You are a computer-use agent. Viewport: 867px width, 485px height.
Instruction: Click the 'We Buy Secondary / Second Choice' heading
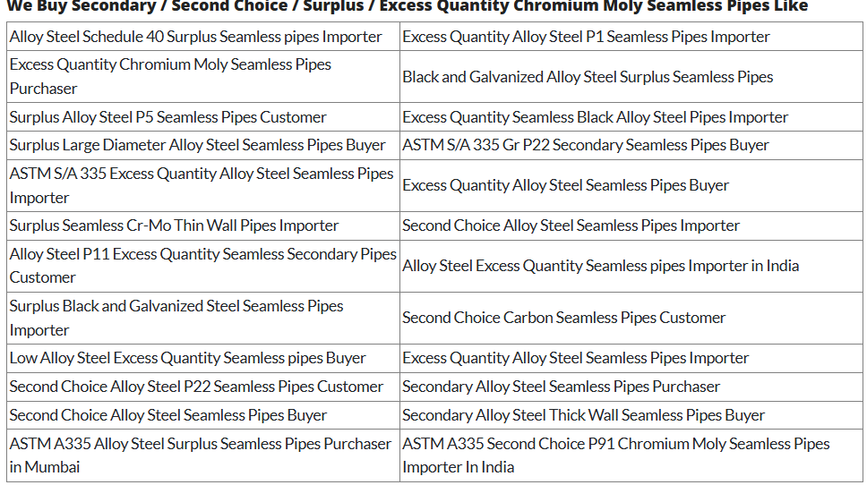click(408, 6)
